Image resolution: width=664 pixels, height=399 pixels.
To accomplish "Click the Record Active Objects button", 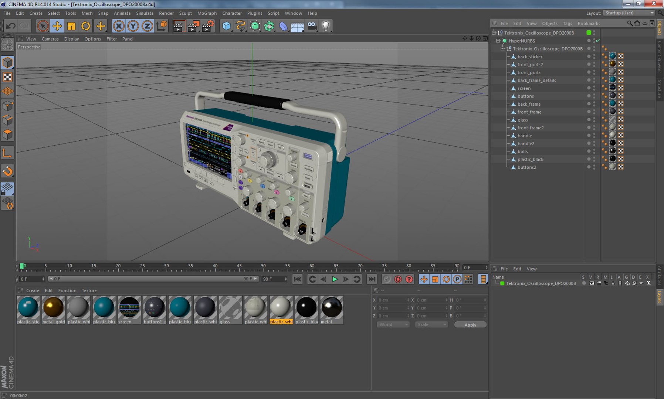I will (x=387, y=279).
